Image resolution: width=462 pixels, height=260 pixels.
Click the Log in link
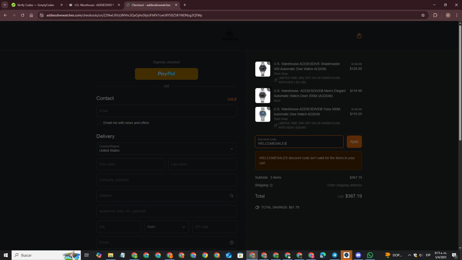(x=232, y=99)
